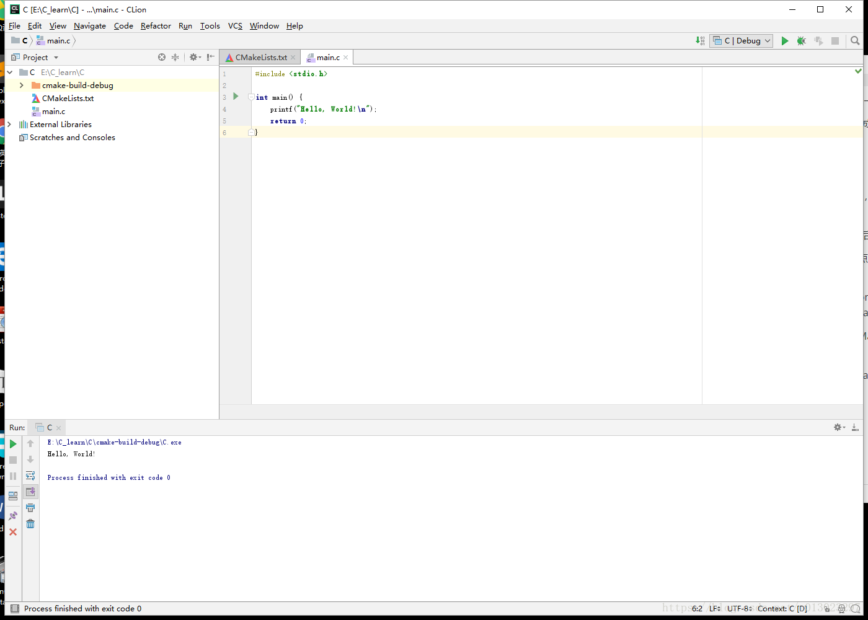Open the C | Debug configuration dropdown
Viewport: 868px width, 620px height.
(x=742, y=41)
